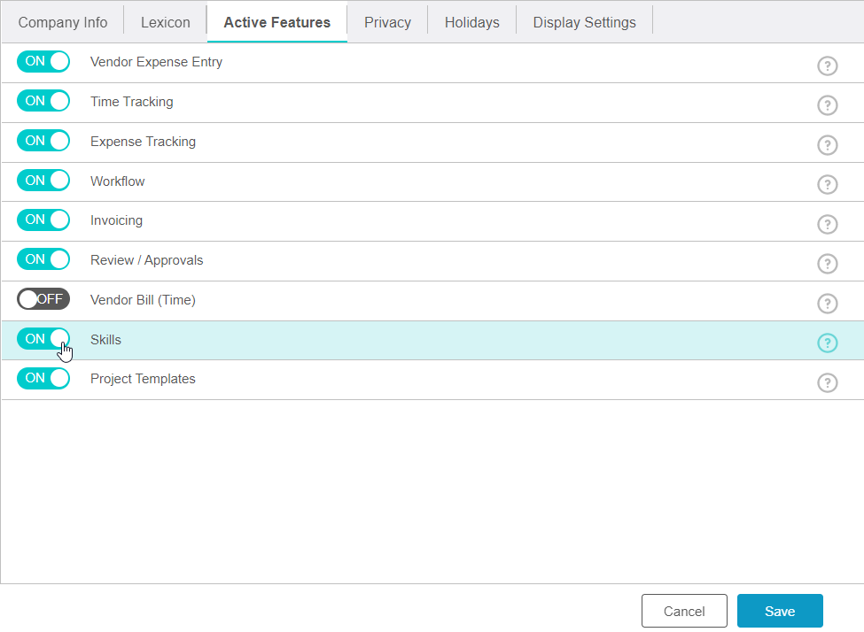Enable the Vendor Bill (Time) feature
The image size is (864, 632).
click(x=43, y=298)
